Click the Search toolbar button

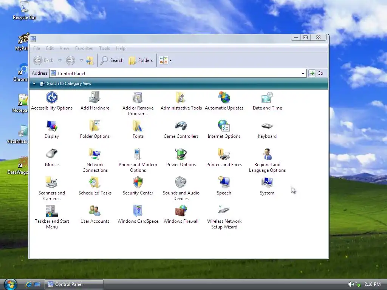(112, 60)
